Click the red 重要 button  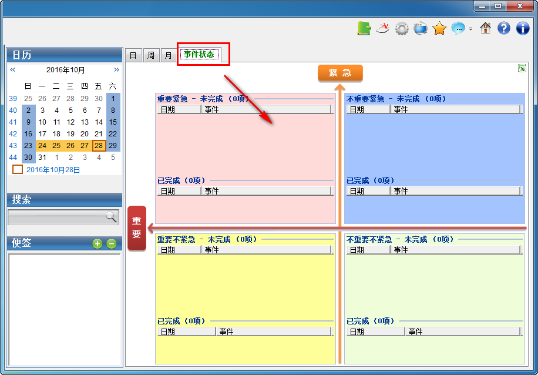(137, 228)
